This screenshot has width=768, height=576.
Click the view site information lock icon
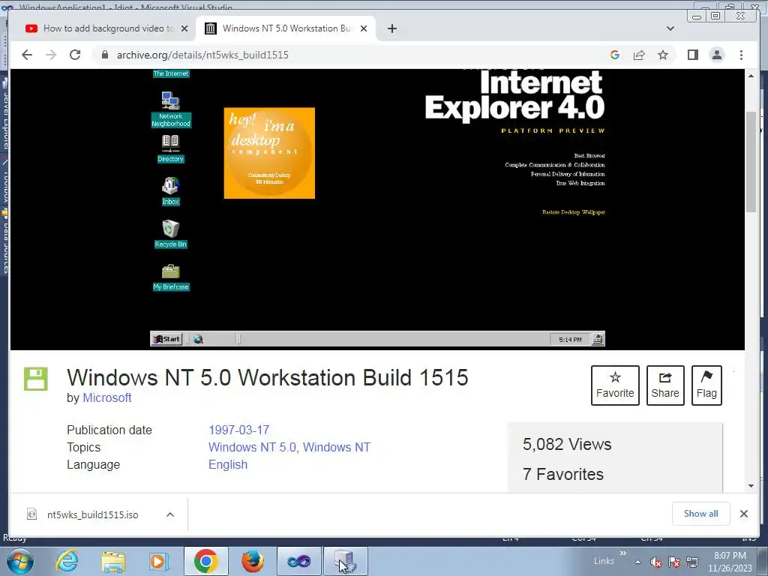pyautogui.click(x=104, y=55)
